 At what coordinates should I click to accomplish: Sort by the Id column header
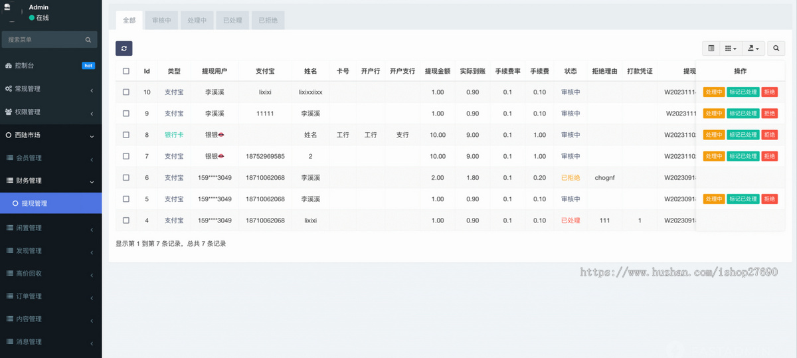[x=147, y=71]
